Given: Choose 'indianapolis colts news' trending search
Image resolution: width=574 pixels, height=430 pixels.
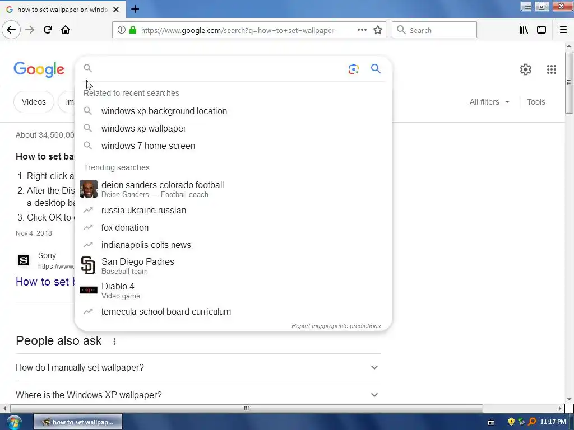Looking at the screenshot, I should pos(233,245).
